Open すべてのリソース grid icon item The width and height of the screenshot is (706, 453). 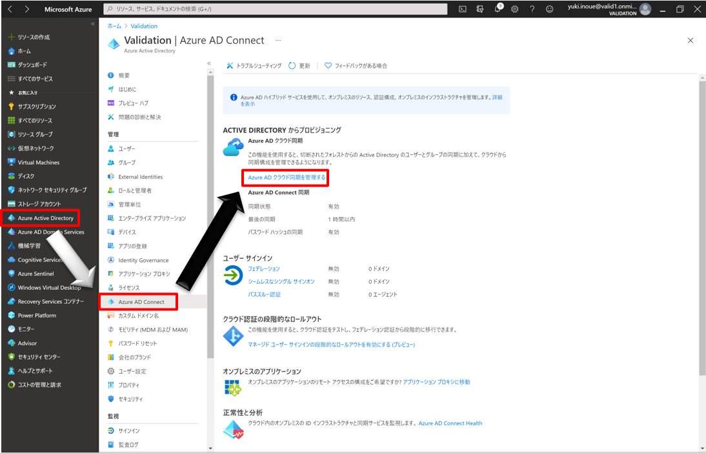30,121
